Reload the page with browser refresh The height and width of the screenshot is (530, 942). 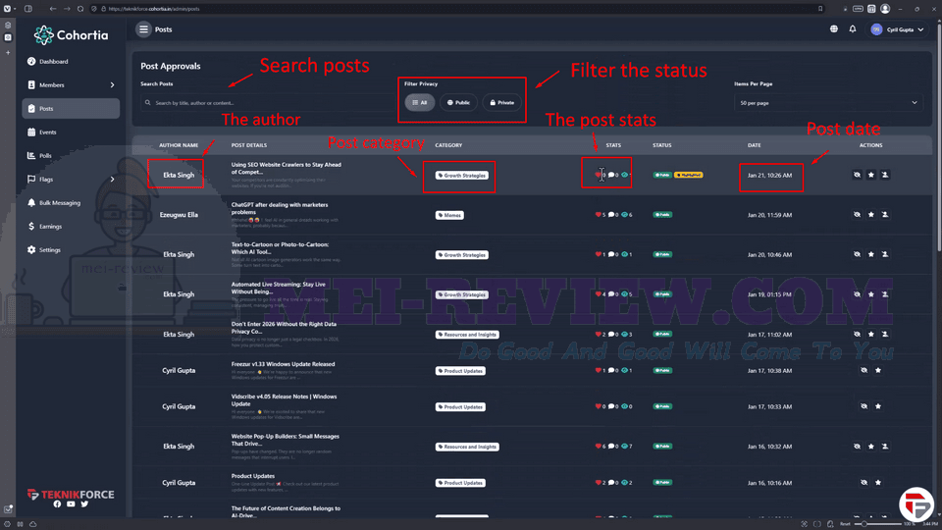tap(80, 9)
